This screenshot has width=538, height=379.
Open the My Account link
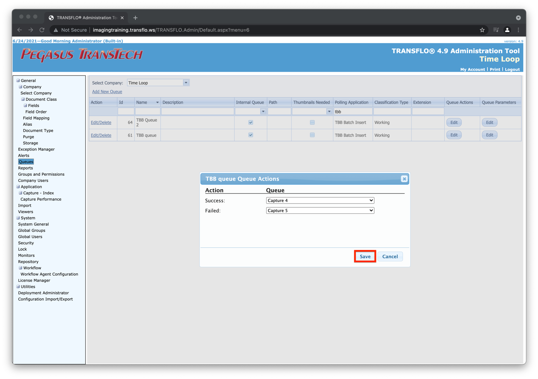coord(472,69)
